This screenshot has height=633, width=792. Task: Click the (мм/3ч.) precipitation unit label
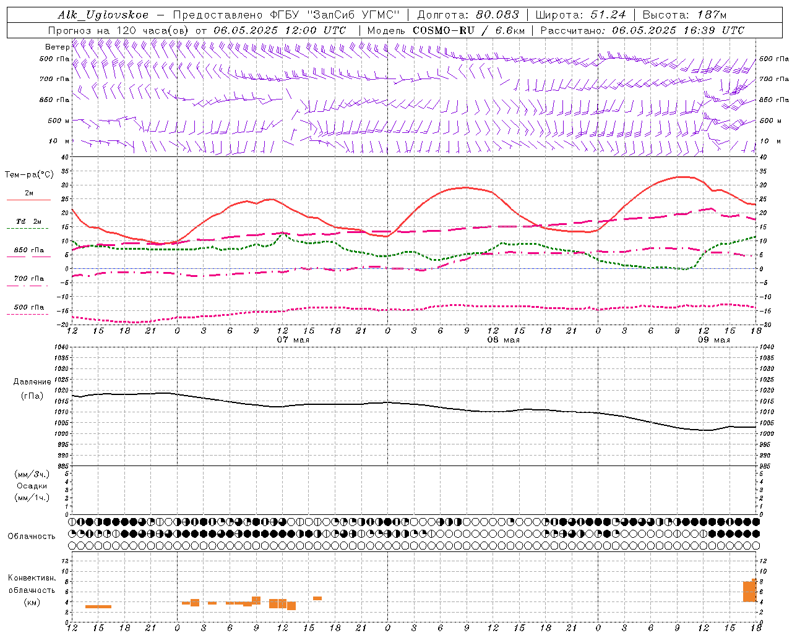(32, 474)
